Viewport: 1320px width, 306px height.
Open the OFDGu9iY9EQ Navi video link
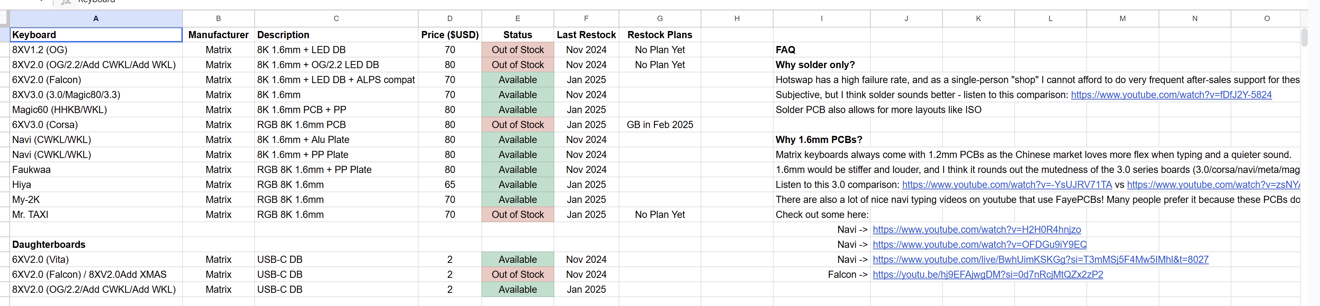pyautogui.click(x=979, y=245)
